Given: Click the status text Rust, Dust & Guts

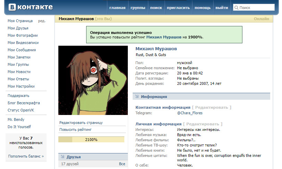Looking at the screenshot, I should [151, 55].
